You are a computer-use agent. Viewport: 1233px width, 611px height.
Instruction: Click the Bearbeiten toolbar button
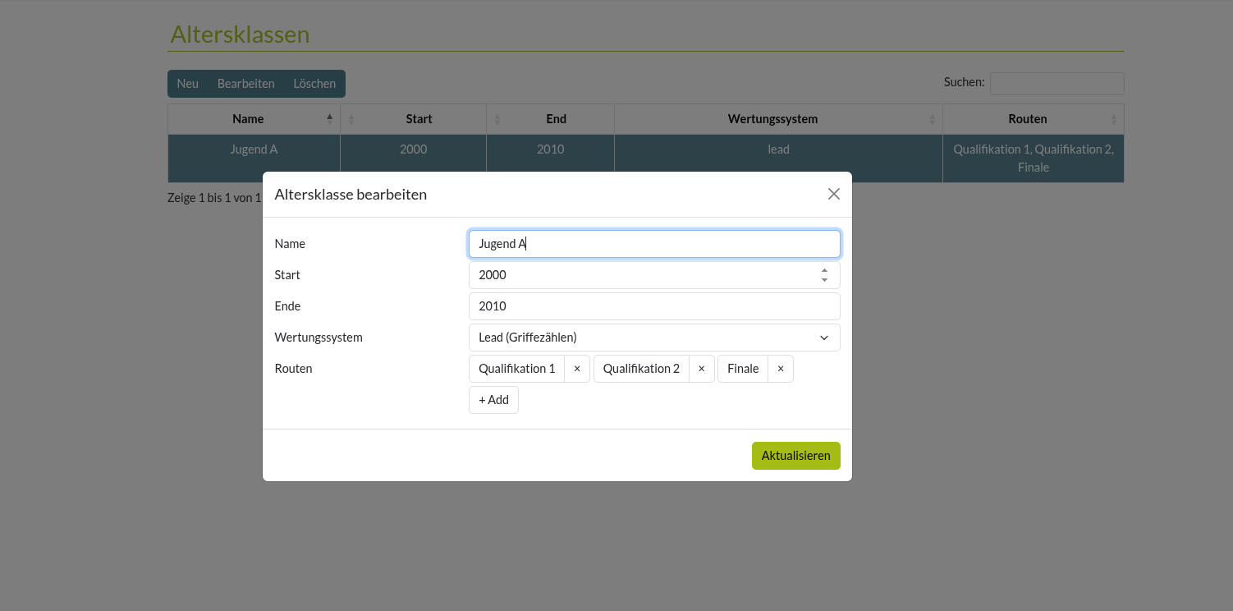pyautogui.click(x=245, y=84)
